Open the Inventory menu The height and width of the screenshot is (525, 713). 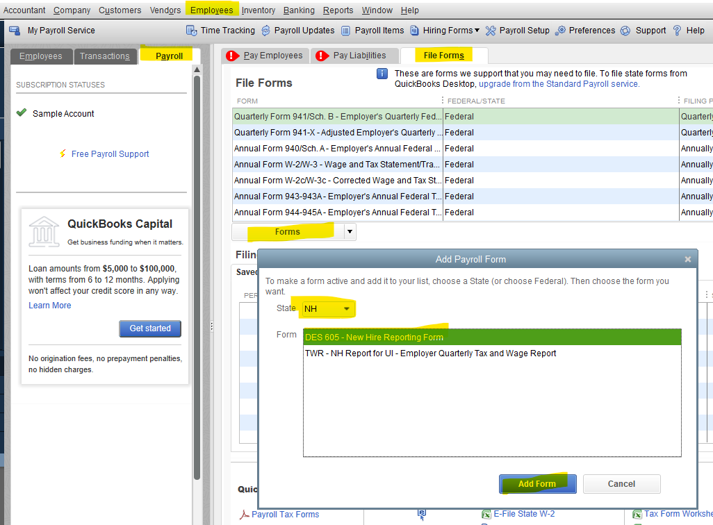(259, 10)
